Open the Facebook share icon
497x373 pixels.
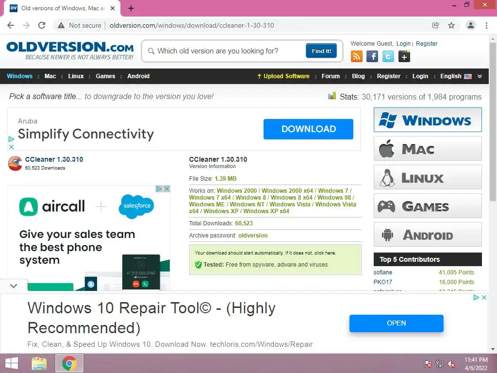click(372, 56)
